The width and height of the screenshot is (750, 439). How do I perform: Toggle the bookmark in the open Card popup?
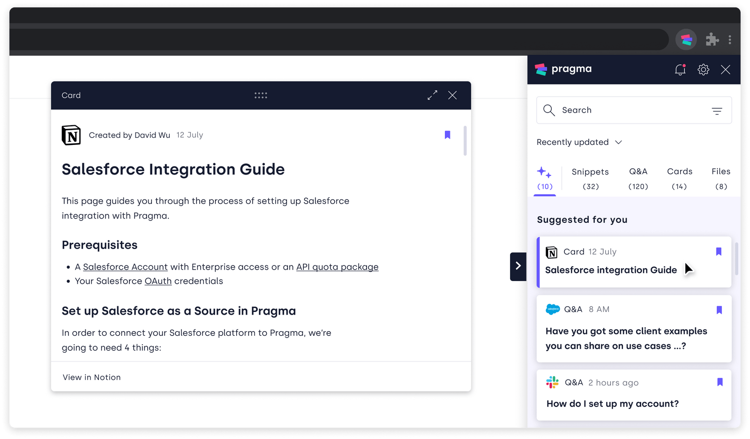pos(447,135)
